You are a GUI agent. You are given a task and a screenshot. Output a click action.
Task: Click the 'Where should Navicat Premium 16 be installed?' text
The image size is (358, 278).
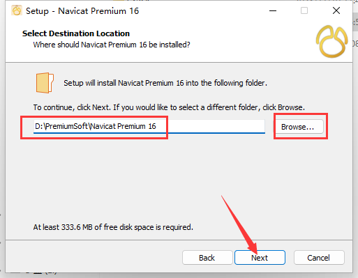112,45
